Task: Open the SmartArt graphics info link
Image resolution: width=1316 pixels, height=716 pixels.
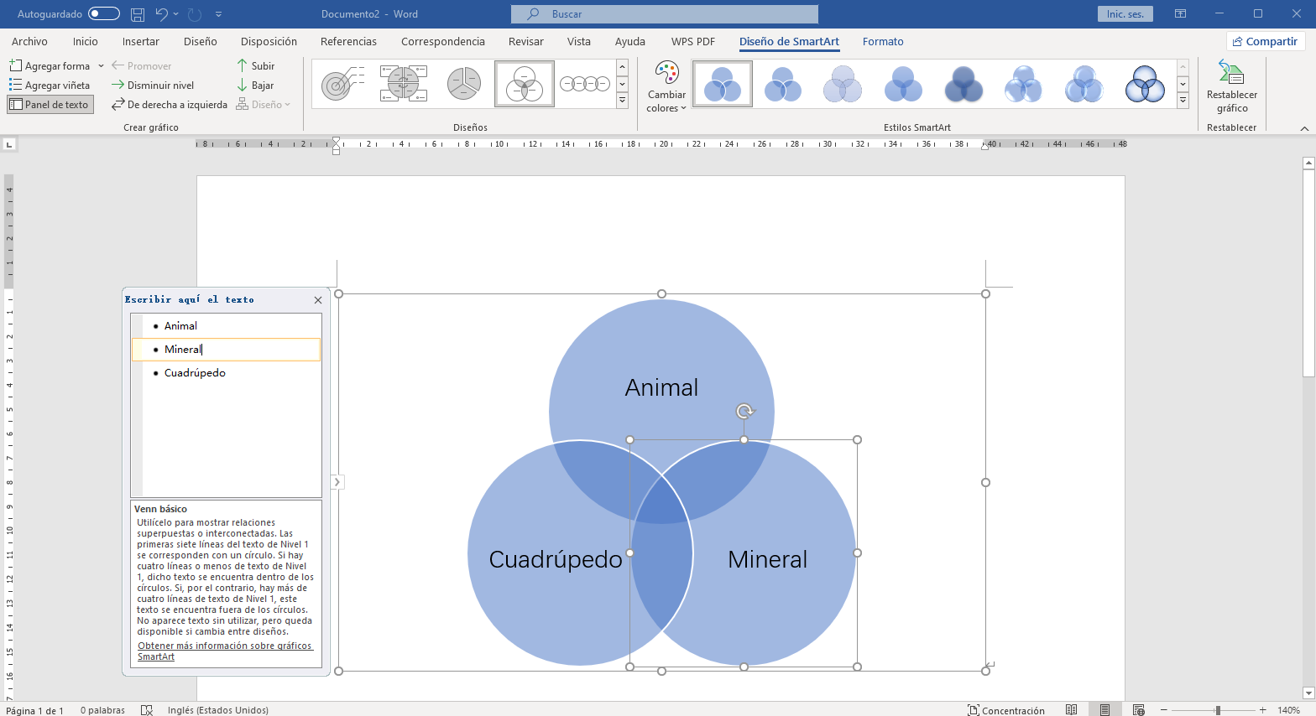Action: pos(224,651)
